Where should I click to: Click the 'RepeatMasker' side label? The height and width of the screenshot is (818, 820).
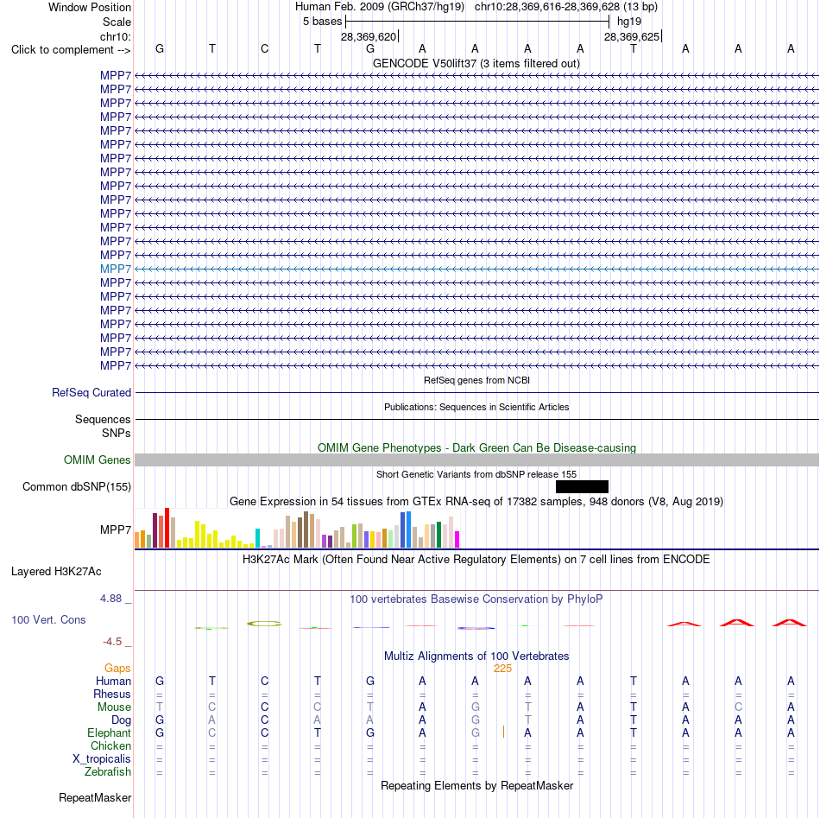tap(95, 797)
